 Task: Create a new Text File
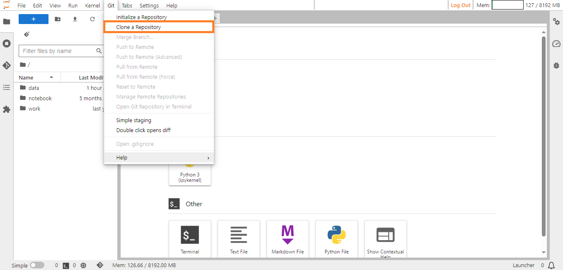click(x=239, y=239)
